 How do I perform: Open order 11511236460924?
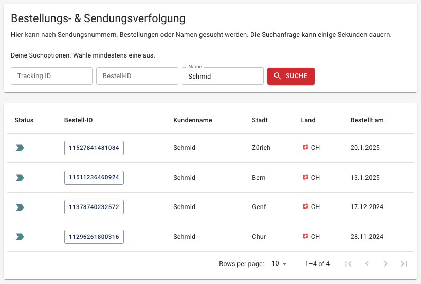click(94, 178)
